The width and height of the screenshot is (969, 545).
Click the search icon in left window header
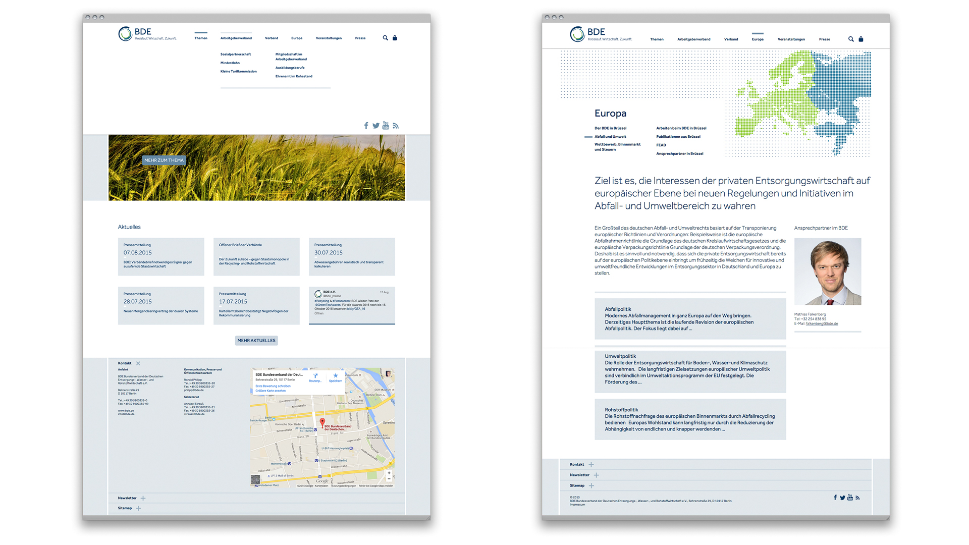(385, 38)
